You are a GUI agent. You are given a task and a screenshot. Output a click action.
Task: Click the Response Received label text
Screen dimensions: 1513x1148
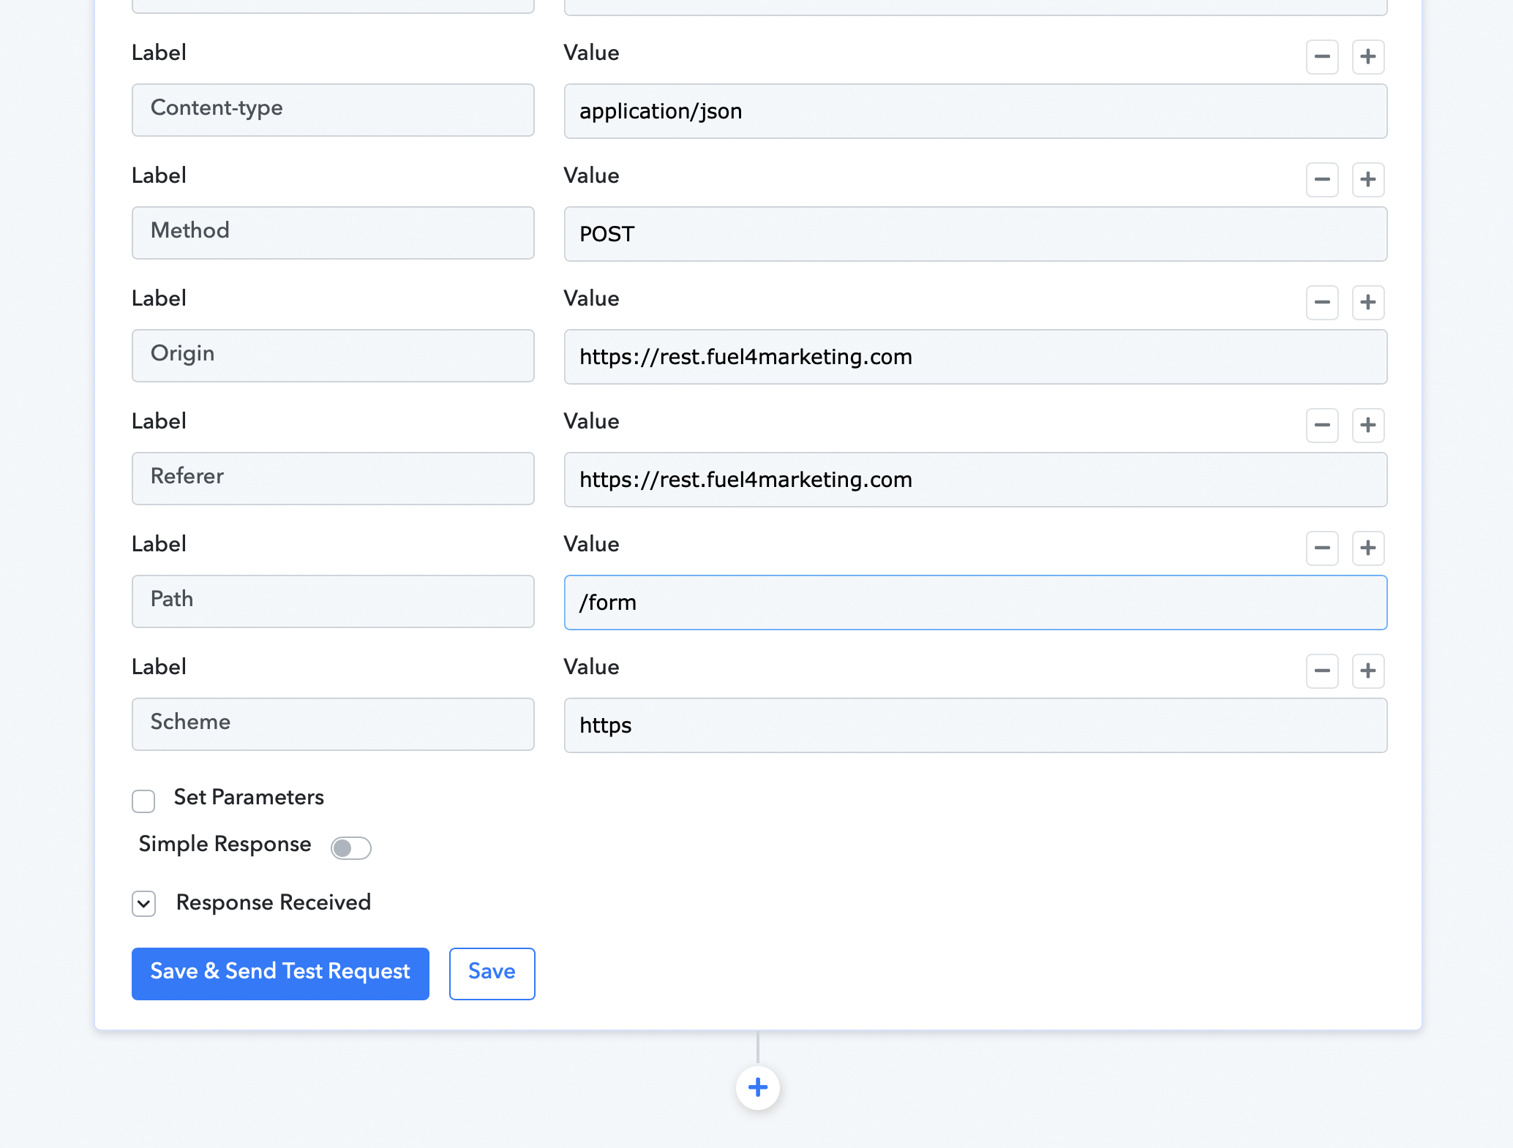[274, 902]
